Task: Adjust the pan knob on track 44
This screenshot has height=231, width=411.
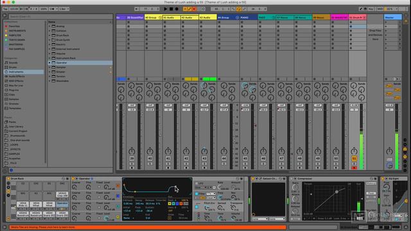Action: (224, 151)
